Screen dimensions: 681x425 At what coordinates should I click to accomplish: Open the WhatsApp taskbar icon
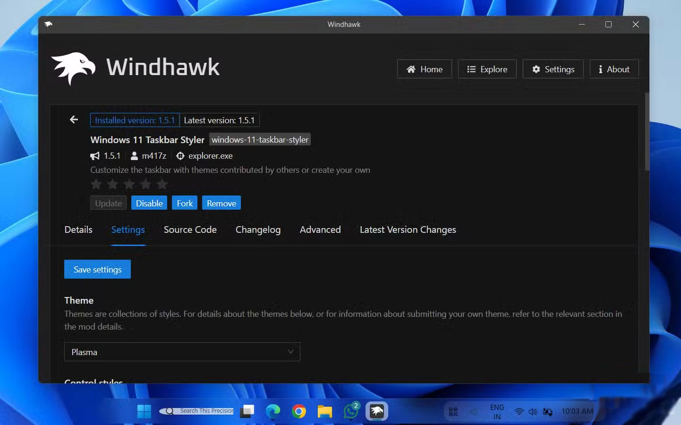[x=350, y=411]
